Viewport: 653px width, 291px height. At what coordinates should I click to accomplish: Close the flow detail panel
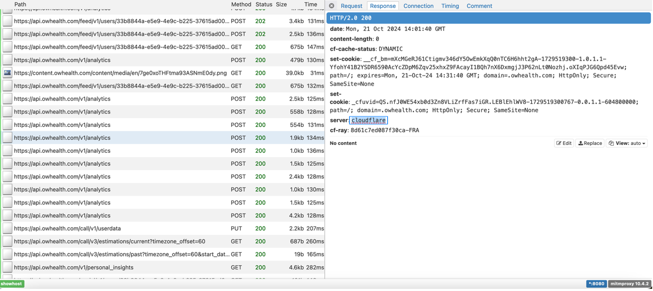[x=332, y=6]
